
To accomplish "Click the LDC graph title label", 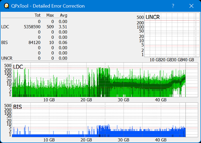I will [18, 67].
